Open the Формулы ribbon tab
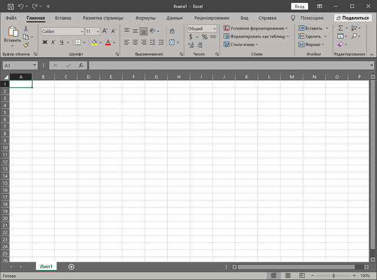 145,18
